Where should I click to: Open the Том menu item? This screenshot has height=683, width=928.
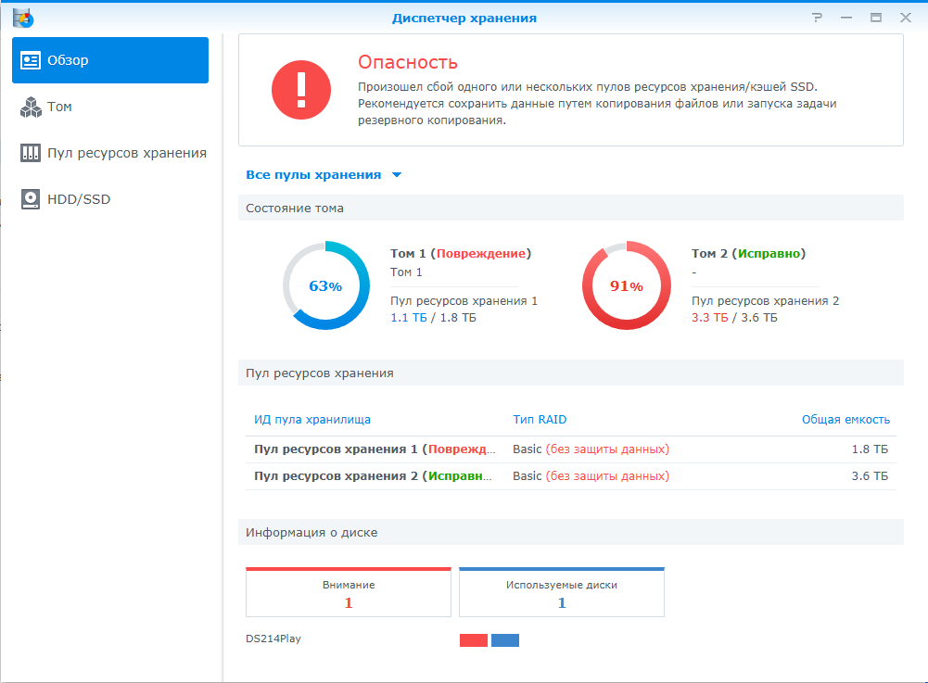click(x=59, y=108)
